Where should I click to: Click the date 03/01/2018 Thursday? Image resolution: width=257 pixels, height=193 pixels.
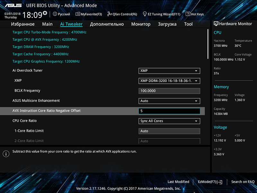pyautogui.click(x=12, y=15)
